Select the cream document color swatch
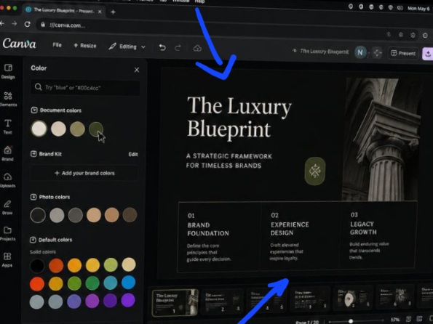433x324 pixels. [x=58, y=129]
